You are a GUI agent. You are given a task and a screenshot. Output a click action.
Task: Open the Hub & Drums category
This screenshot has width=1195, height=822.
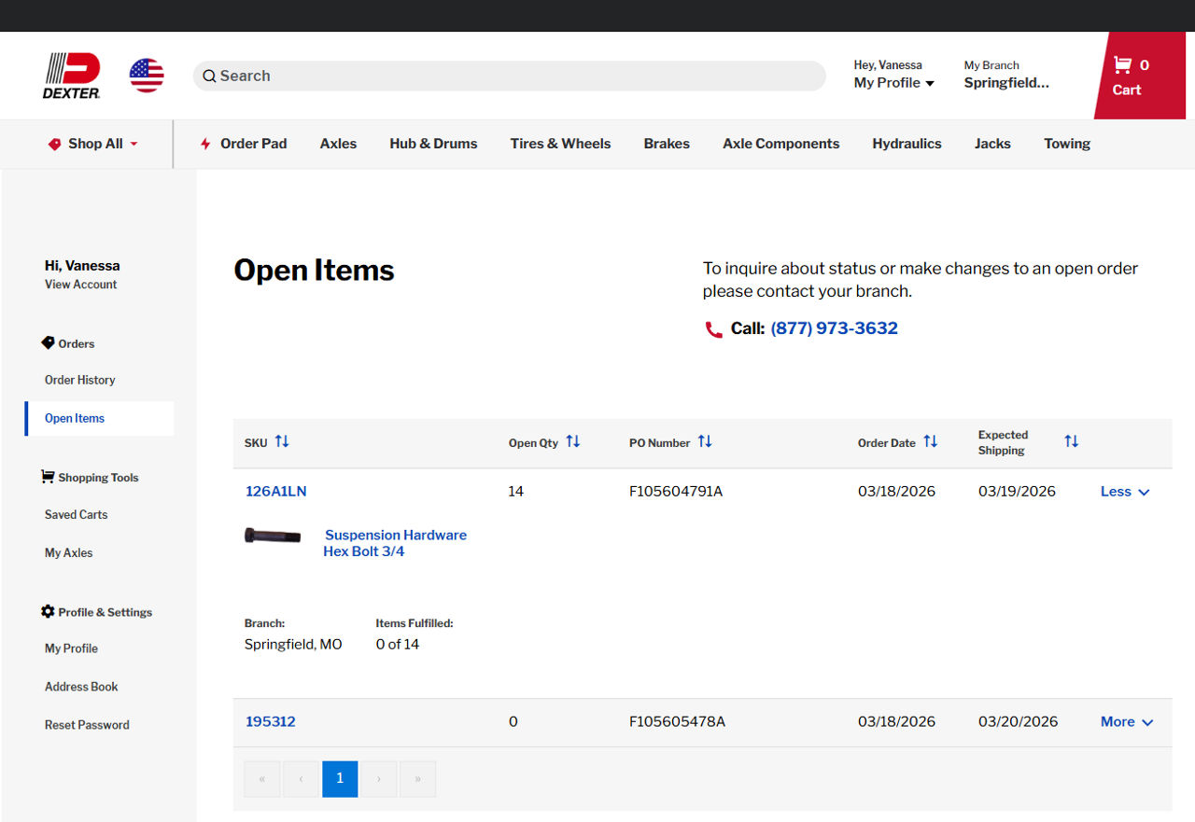pyautogui.click(x=433, y=144)
